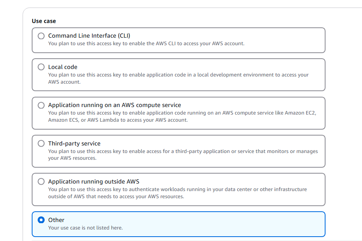Select the Third-party service radio button

[41, 143]
